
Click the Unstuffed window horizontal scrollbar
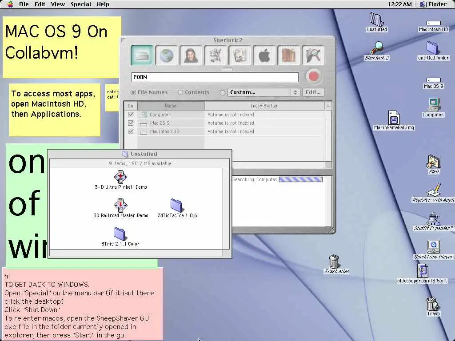pyautogui.click(x=136, y=253)
